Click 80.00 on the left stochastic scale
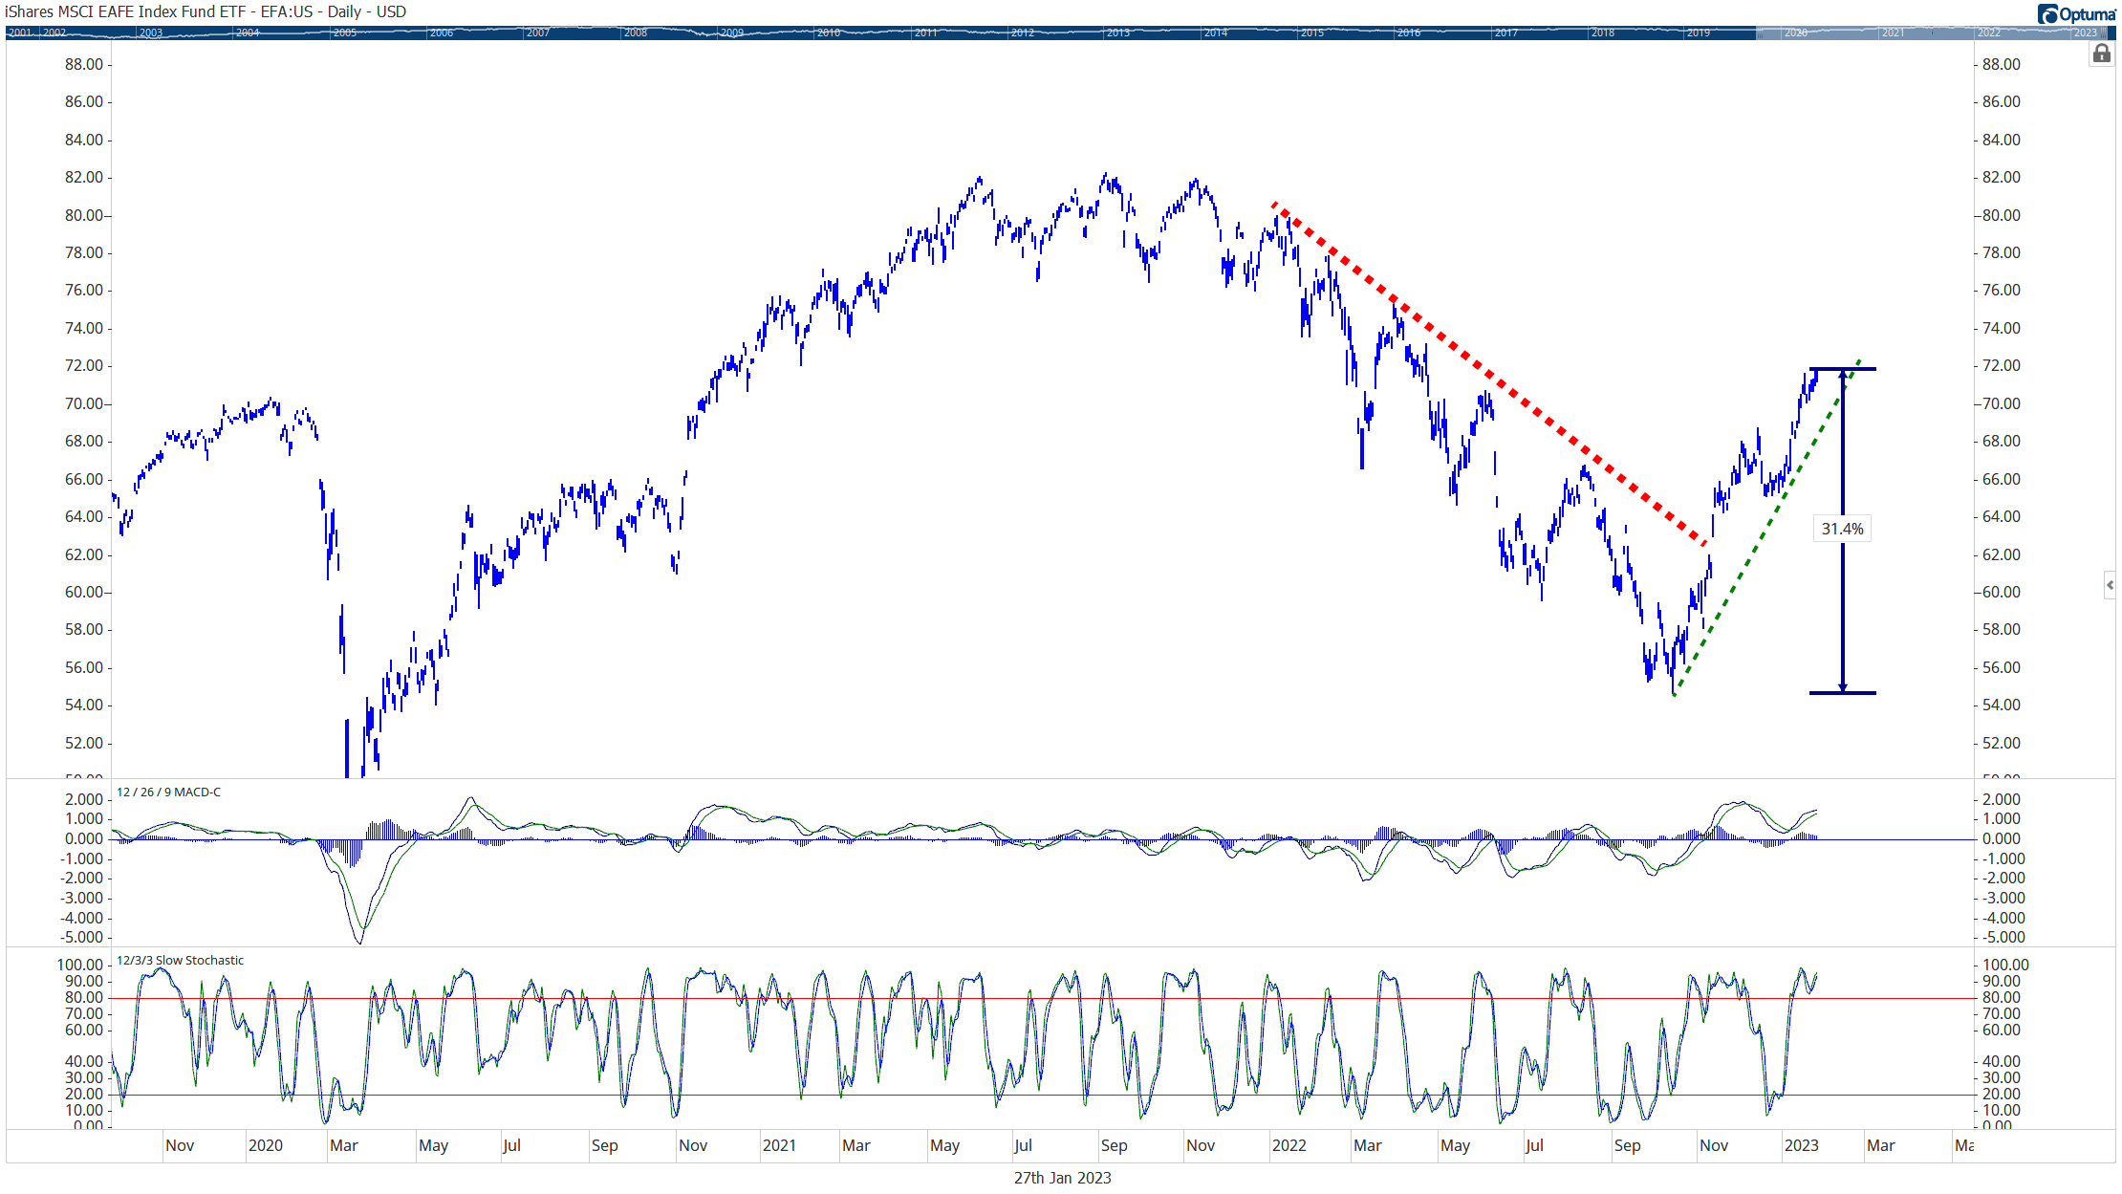2122x1194 pixels. point(84,997)
